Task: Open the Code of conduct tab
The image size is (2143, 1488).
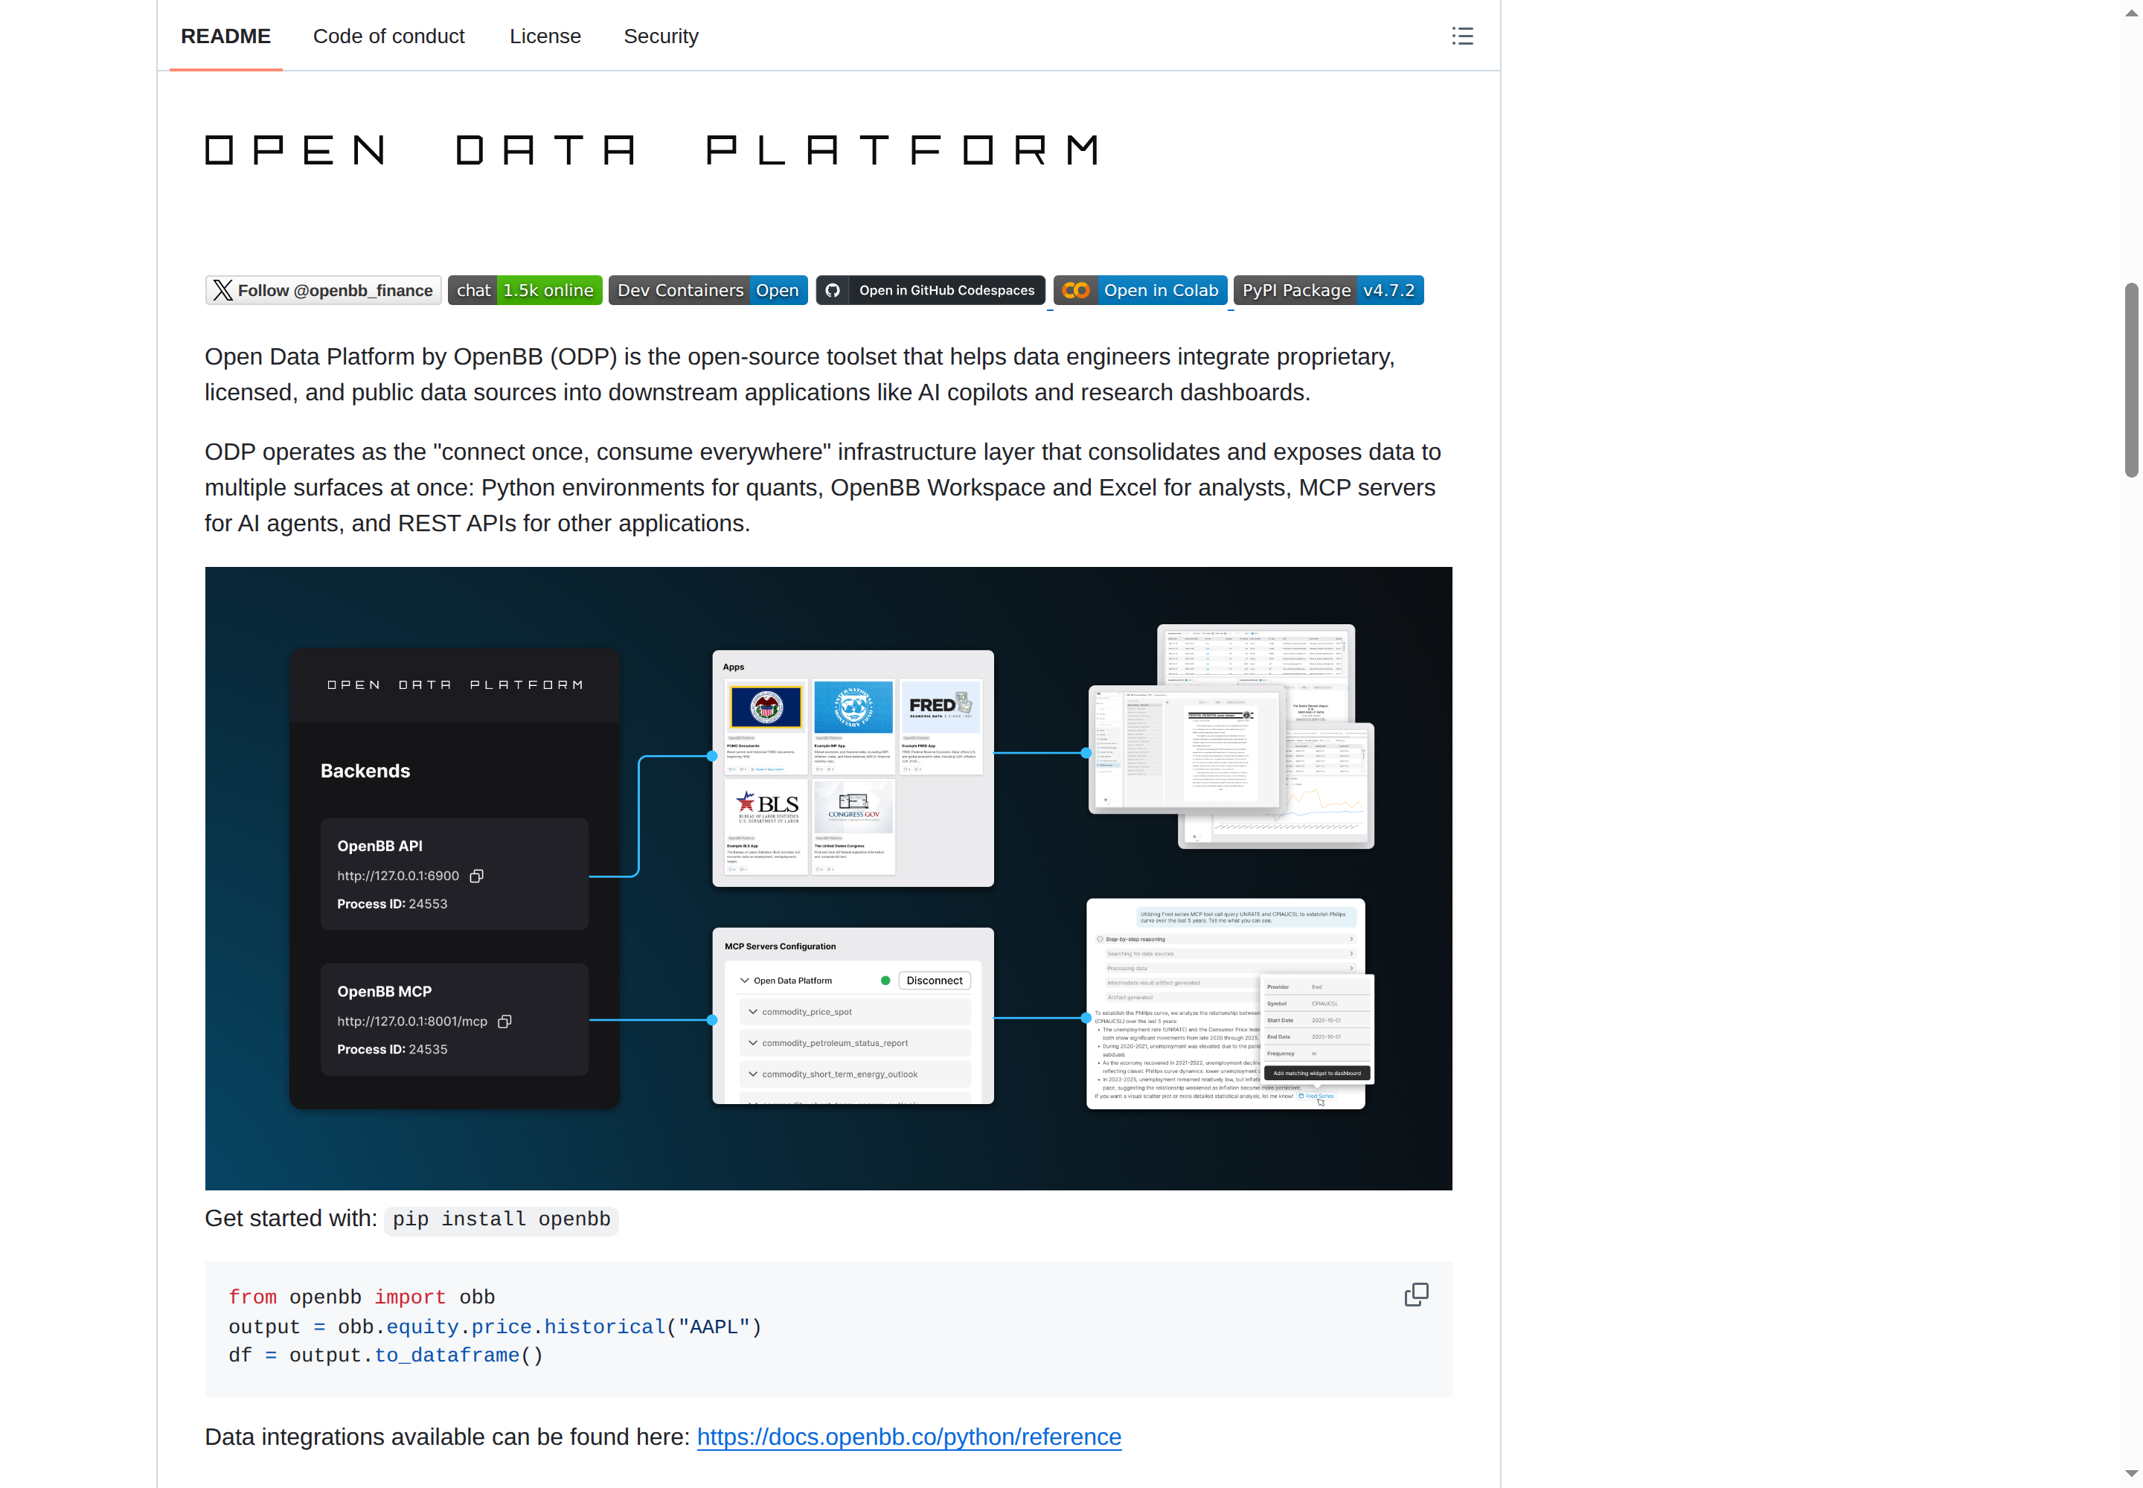Action: tap(389, 36)
